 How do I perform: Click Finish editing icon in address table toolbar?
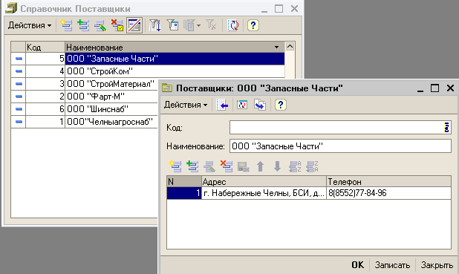point(244,166)
